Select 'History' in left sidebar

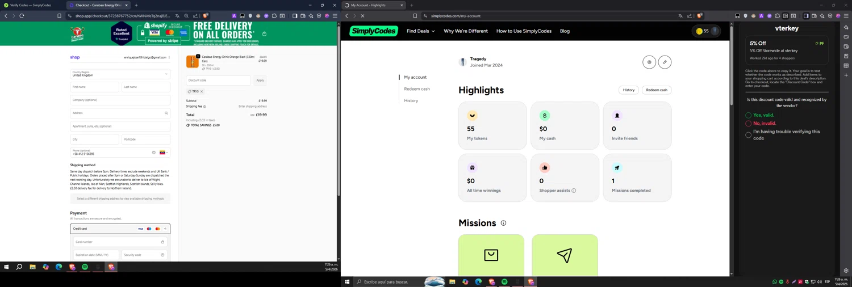coord(411,101)
